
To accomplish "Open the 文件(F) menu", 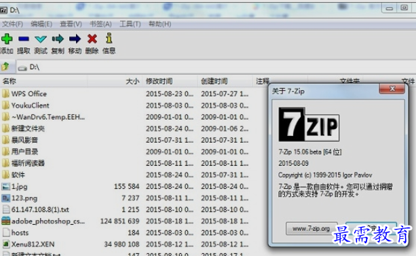I will [12, 24].
